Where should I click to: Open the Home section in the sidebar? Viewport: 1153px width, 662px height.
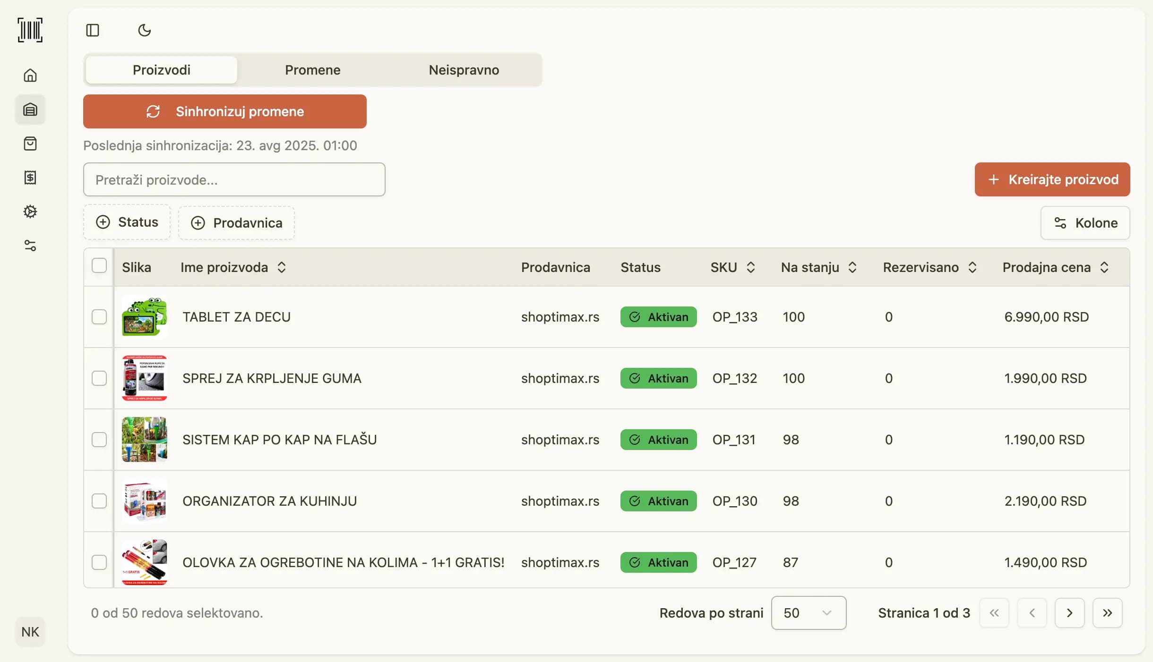pyautogui.click(x=30, y=75)
